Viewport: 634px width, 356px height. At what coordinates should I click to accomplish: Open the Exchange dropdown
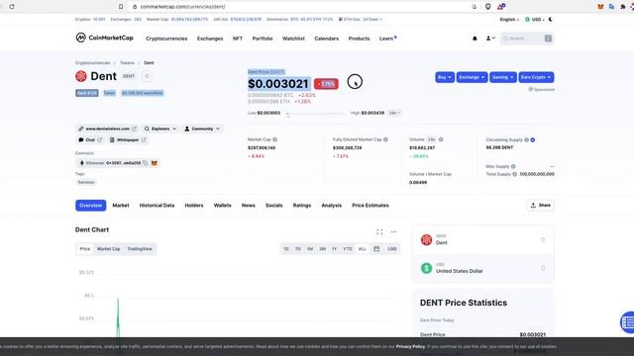(472, 77)
